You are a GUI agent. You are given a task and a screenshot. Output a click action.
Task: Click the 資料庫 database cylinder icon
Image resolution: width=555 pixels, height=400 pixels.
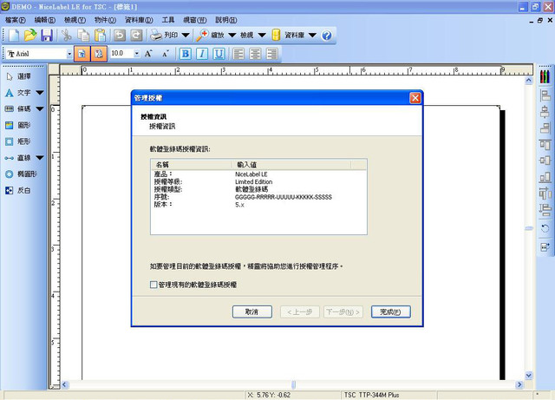coord(276,35)
